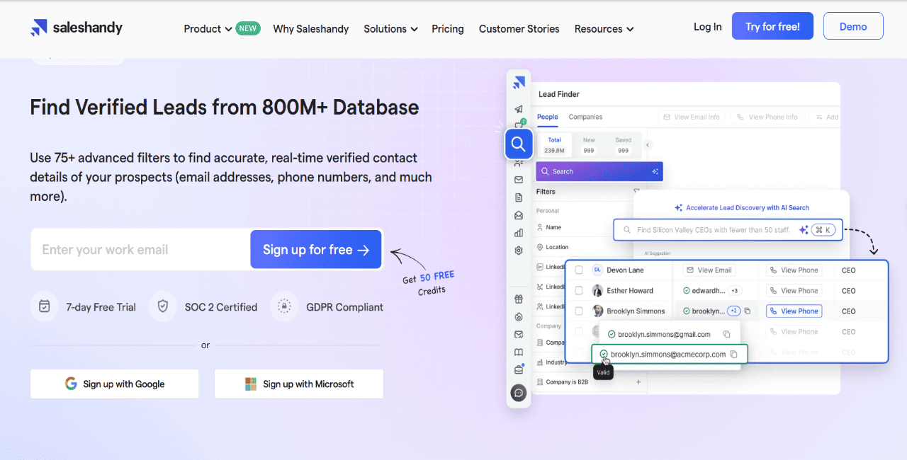Tick the checkbox for Esther Howard

tap(579, 290)
